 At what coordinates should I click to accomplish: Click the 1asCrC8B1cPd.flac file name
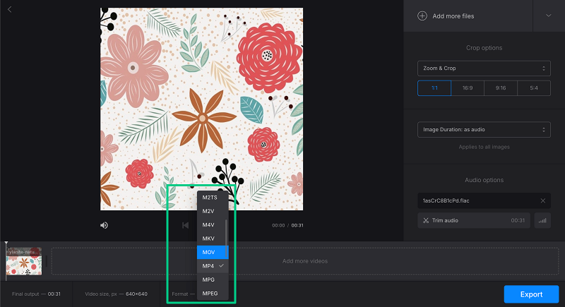point(446,201)
